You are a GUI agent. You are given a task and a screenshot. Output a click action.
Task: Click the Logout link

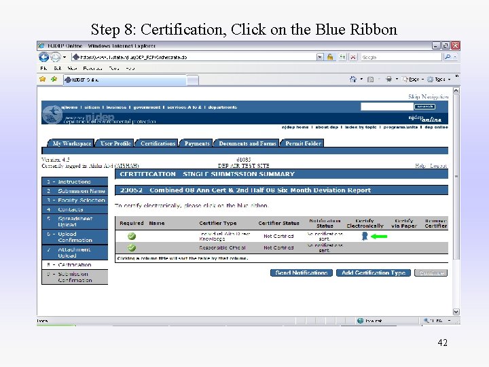(x=439, y=166)
